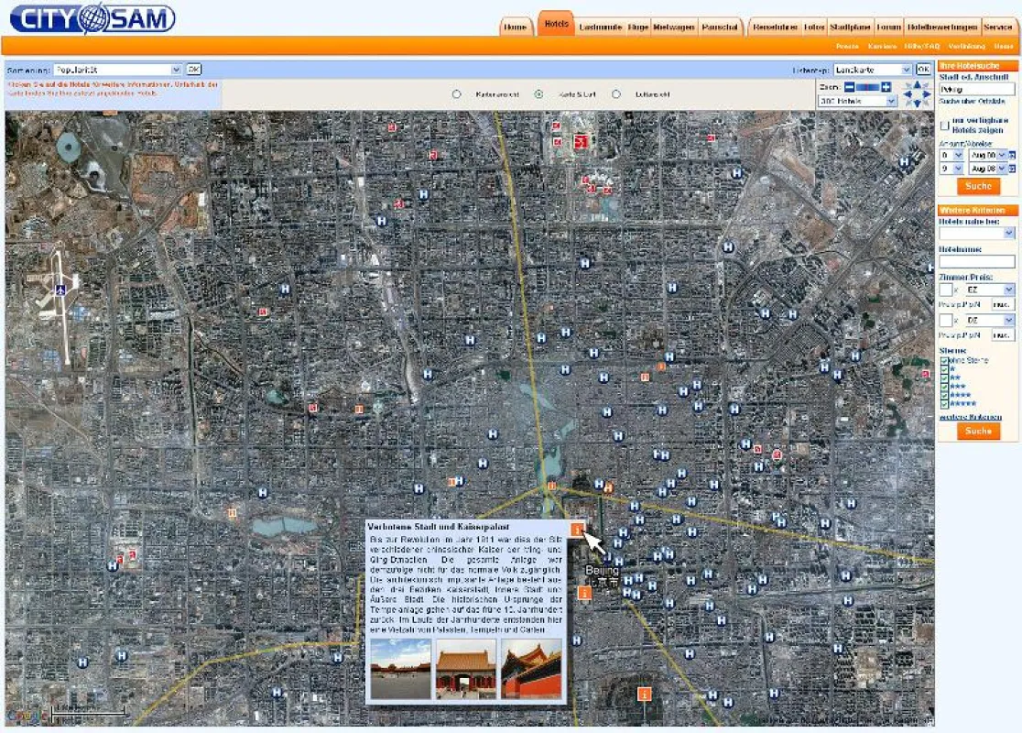This screenshot has width=1022, height=733.
Task: Click the last Forbidden City roof thumbnail
Action: pyautogui.click(x=531, y=669)
